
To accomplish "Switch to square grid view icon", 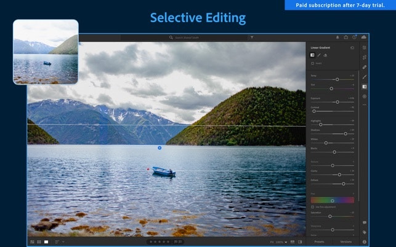I will [39, 242].
